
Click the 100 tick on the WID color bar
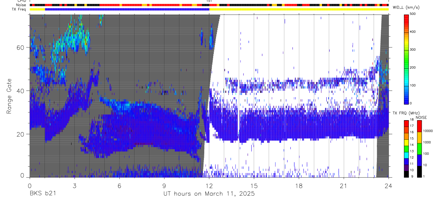413,85
